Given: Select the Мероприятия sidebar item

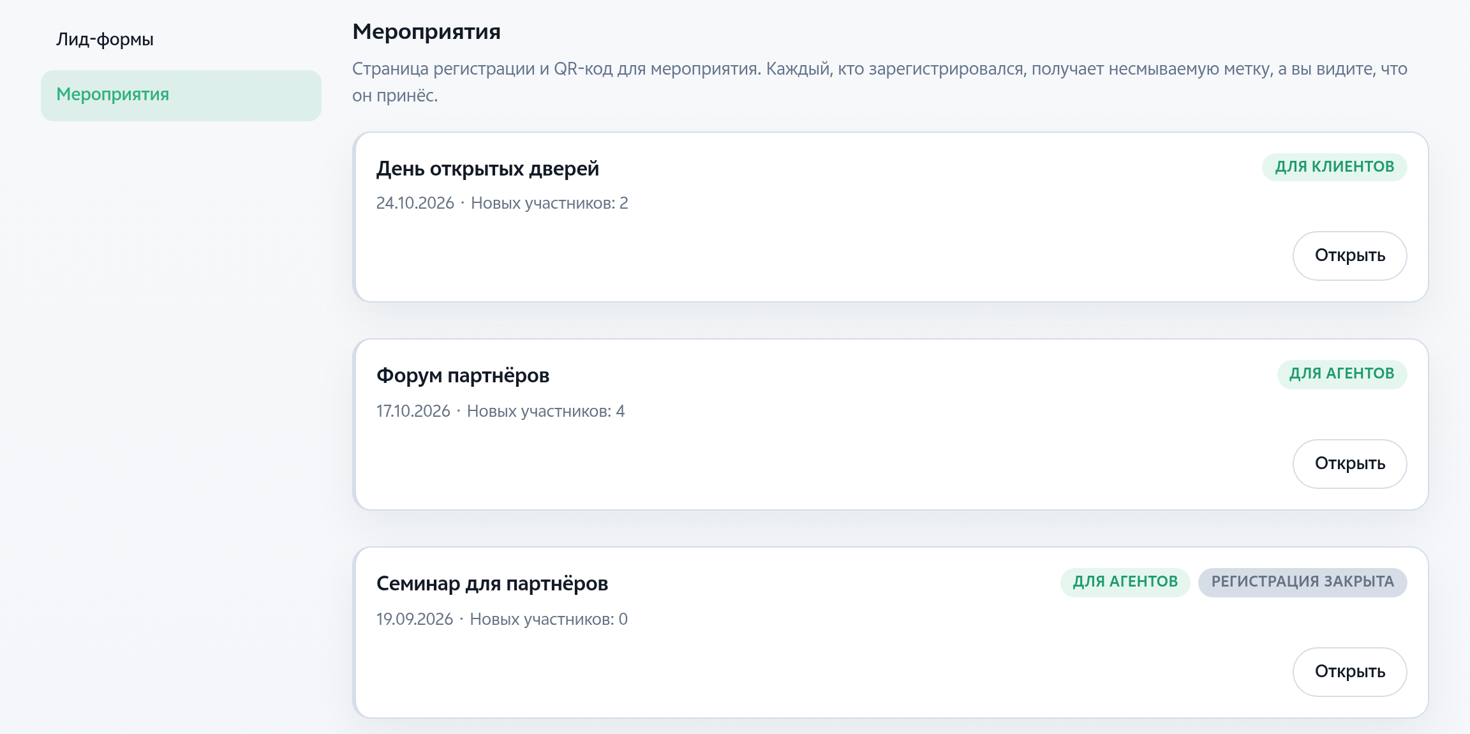Looking at the screenshot, I should tap(181, 95).
